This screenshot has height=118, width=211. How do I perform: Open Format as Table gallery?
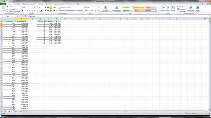pos(117,9)
